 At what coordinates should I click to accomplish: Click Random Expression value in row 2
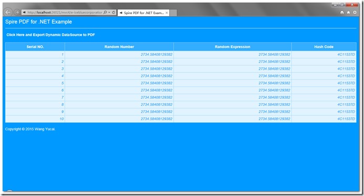coord(274,62)
